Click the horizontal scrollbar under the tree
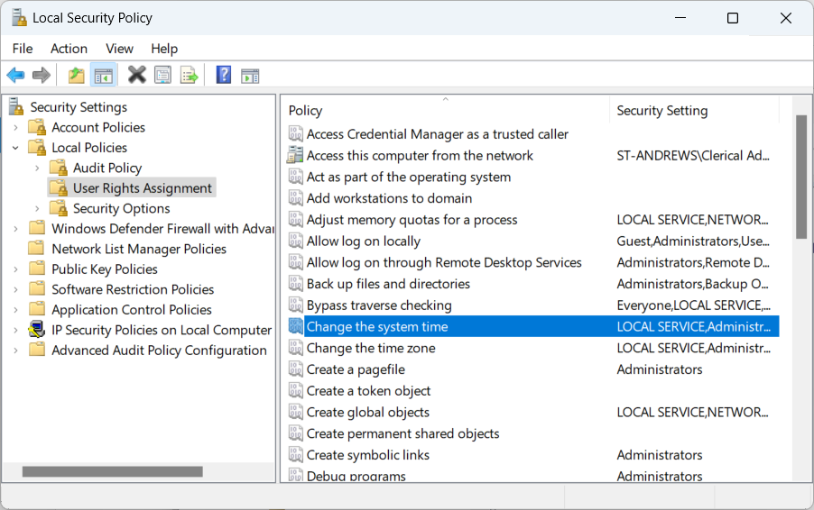 [x=113, y=471]
